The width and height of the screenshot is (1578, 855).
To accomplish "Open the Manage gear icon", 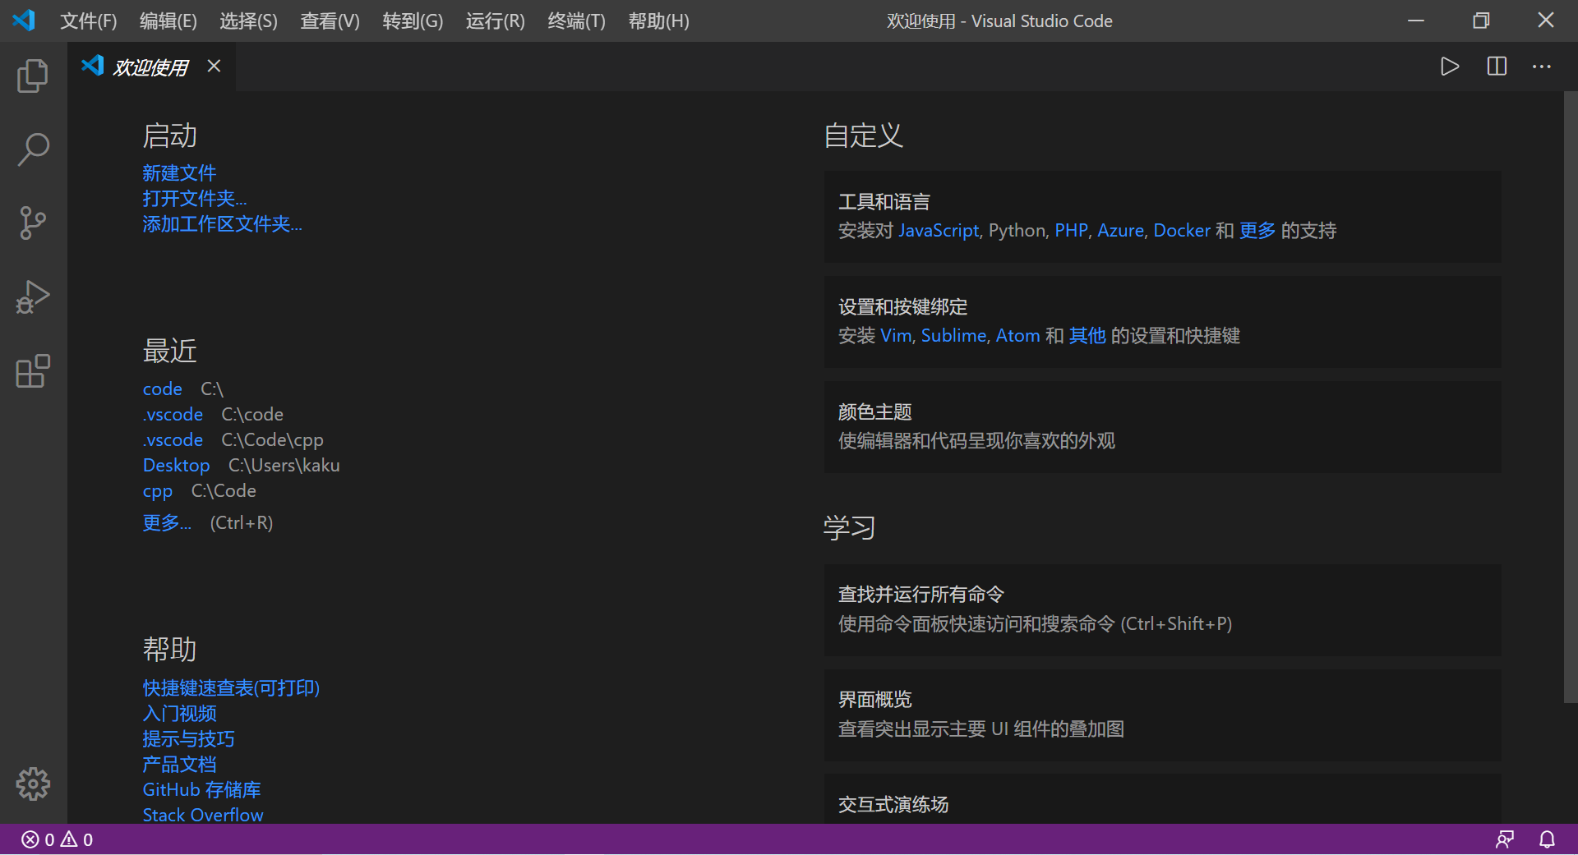I will 32,784.
